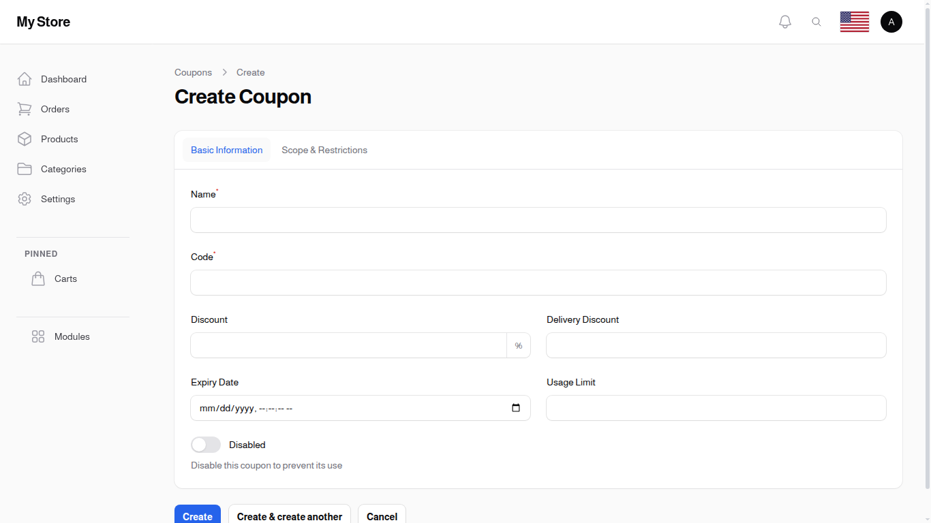Open Modules via the grid icon
The image size is (931, 523).
click(x=37, y=336)
